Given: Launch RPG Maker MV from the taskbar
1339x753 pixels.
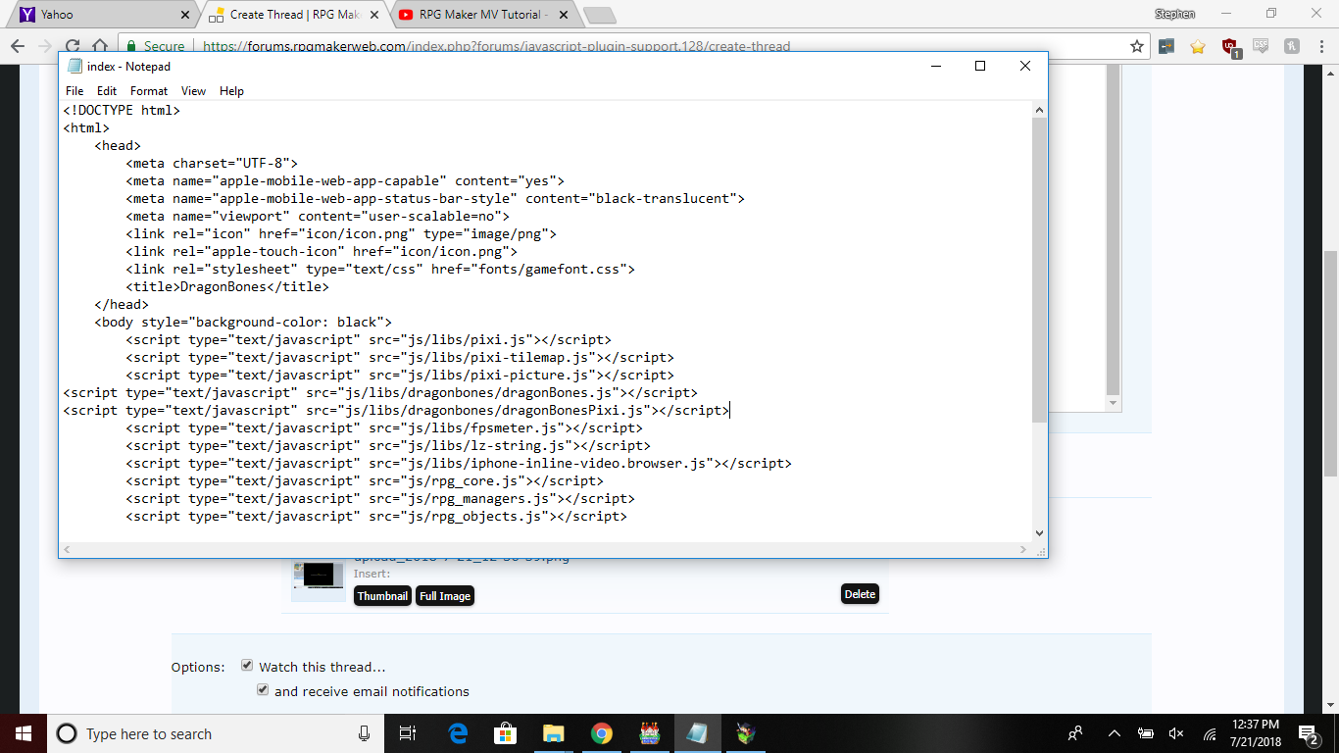Looking at the screenshot, I should (x=649, y=733).
